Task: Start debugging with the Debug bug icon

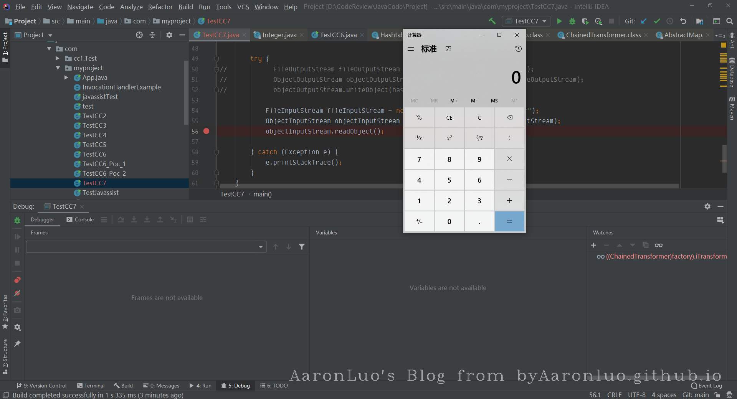Action: coord(572,21)
